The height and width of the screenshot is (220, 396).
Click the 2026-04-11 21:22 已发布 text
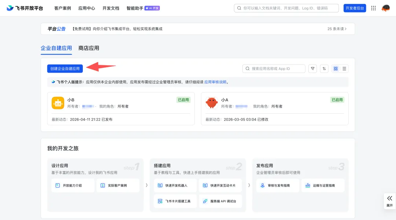(x=91, y=120)
